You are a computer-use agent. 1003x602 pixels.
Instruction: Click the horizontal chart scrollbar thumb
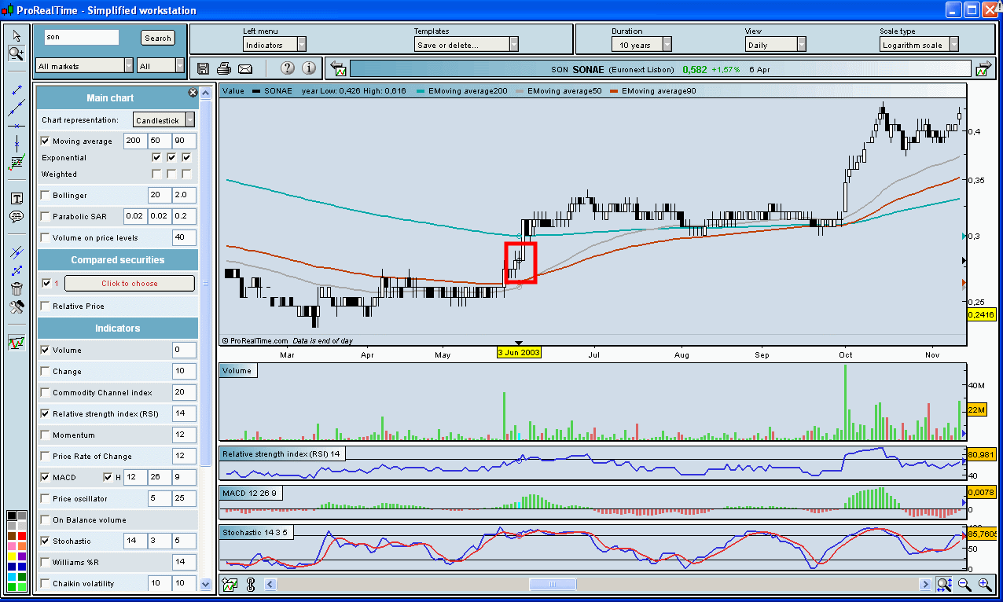point(553,584)
